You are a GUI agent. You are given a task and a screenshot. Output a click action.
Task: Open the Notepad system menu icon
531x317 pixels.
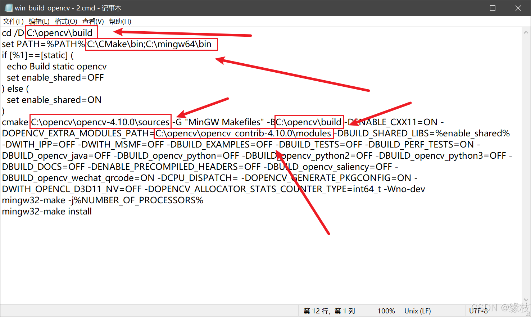tap(8, 8)
